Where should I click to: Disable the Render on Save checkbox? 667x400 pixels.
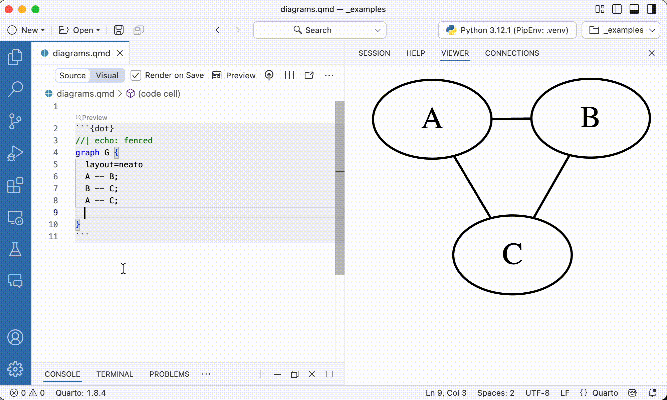[x=136, y=75]
